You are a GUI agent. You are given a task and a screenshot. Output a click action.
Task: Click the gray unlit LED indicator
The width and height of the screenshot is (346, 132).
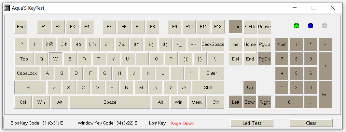click(x=325, y=26)
